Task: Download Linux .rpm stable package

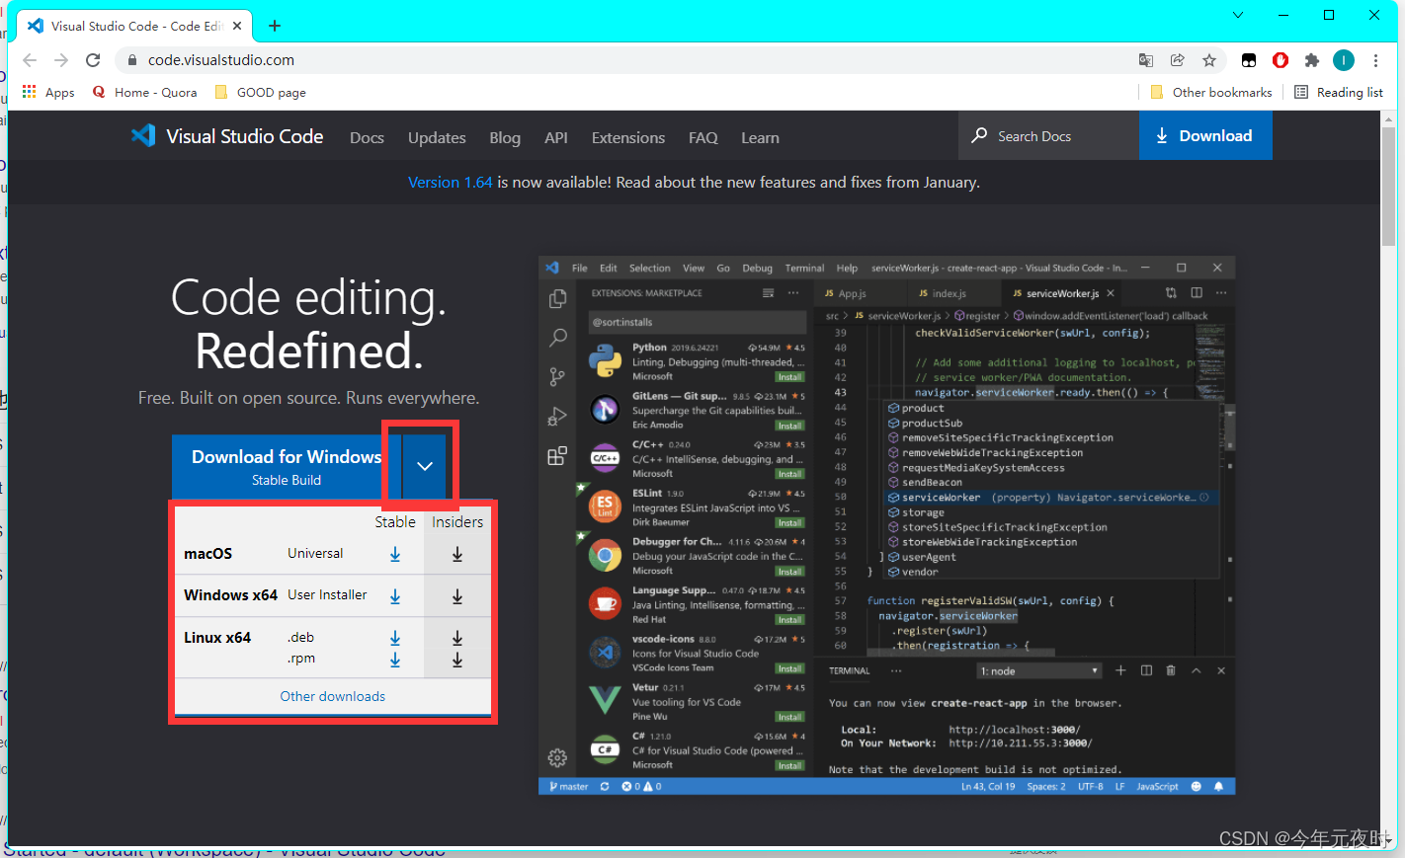Action: (x=395, y=660)
